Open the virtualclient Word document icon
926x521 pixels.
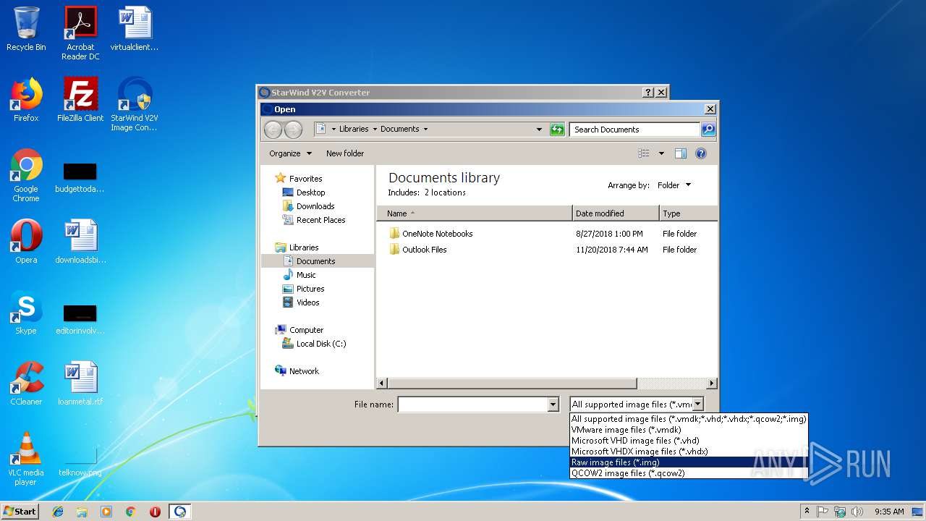tap(135, 29)
